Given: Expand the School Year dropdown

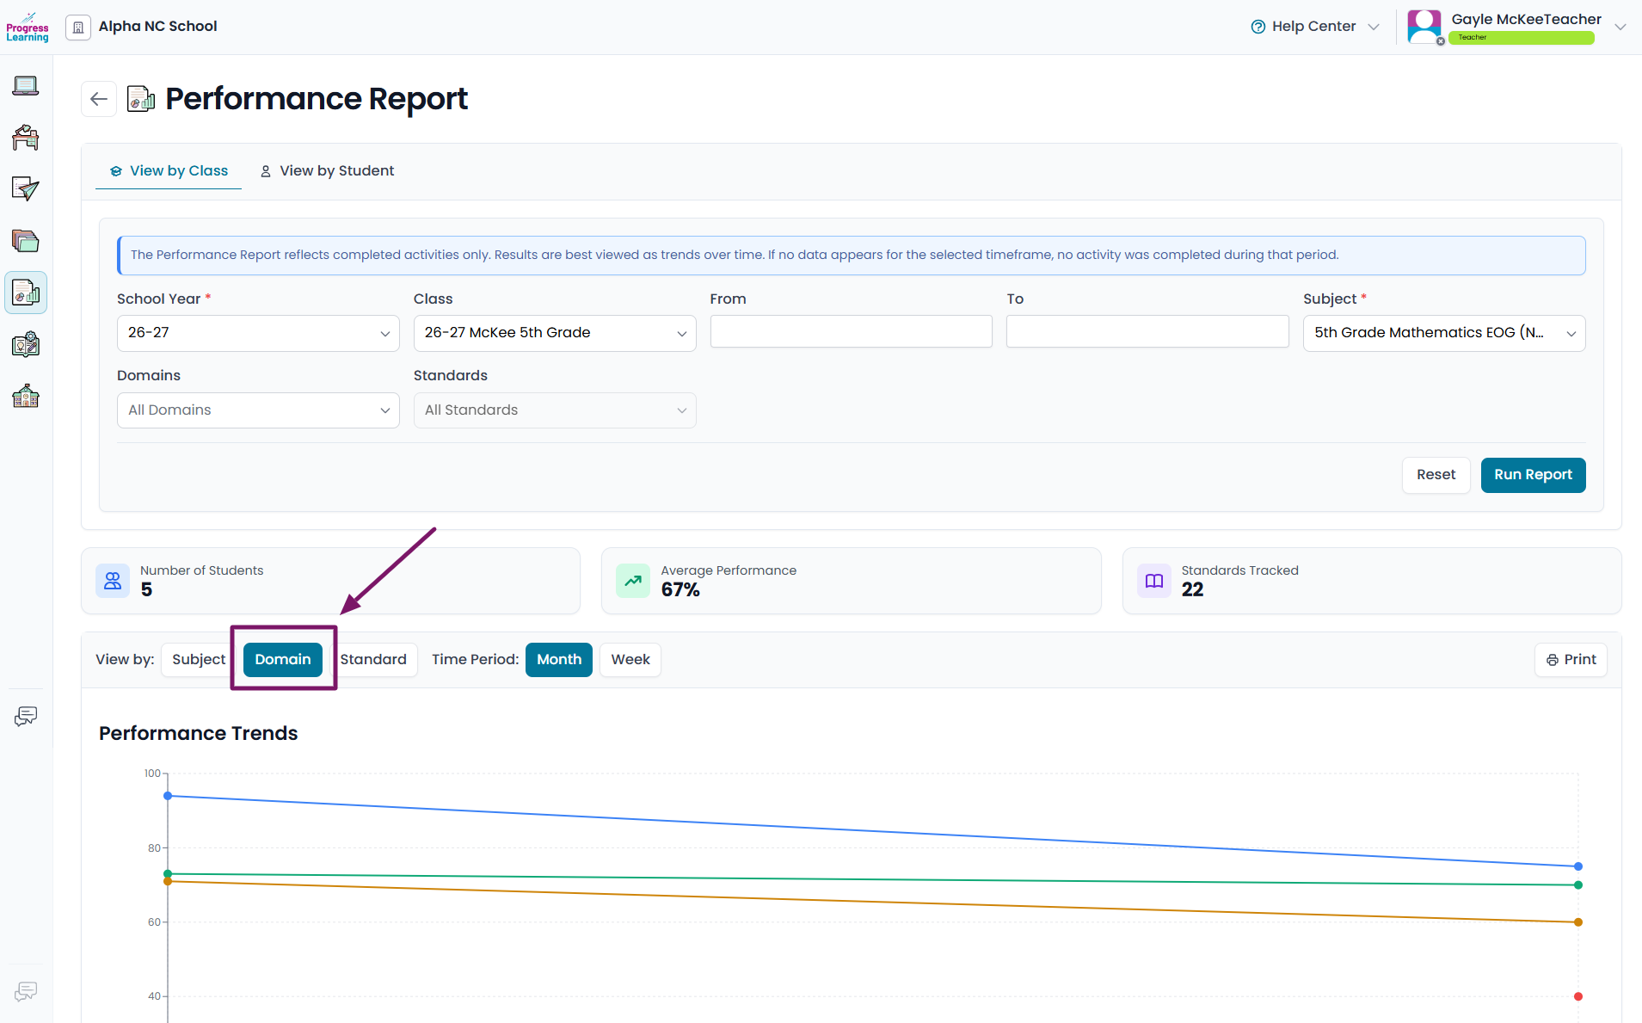Looking at the screenshot, I should click(x=258, y=333).
